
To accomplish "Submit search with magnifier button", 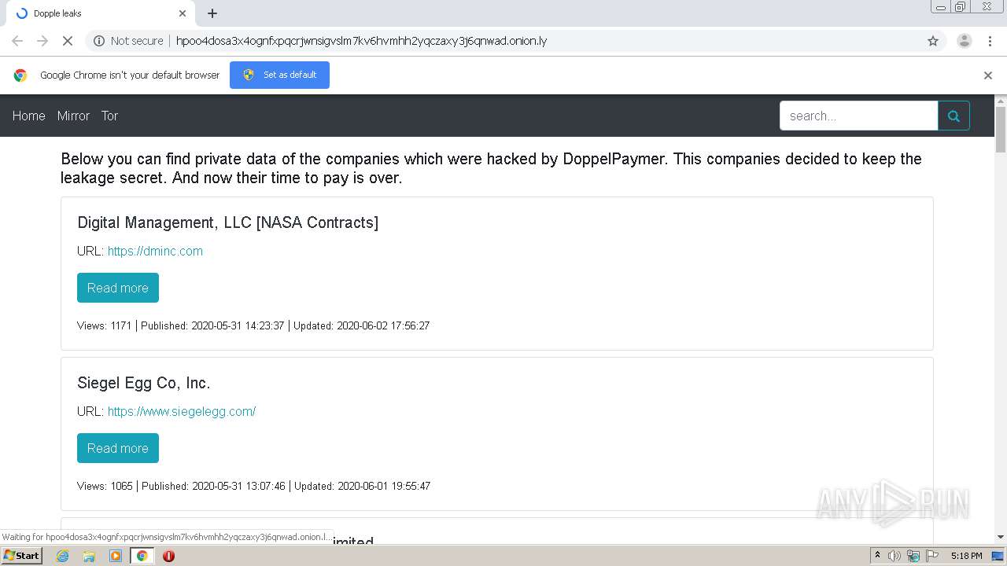I will [954, 116].
